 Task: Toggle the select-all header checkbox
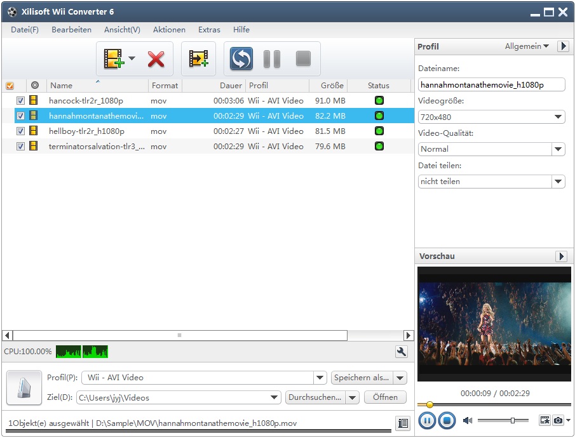tap(10, 86)
